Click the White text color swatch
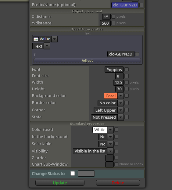The image size is (172, 190). coord(100,130)
